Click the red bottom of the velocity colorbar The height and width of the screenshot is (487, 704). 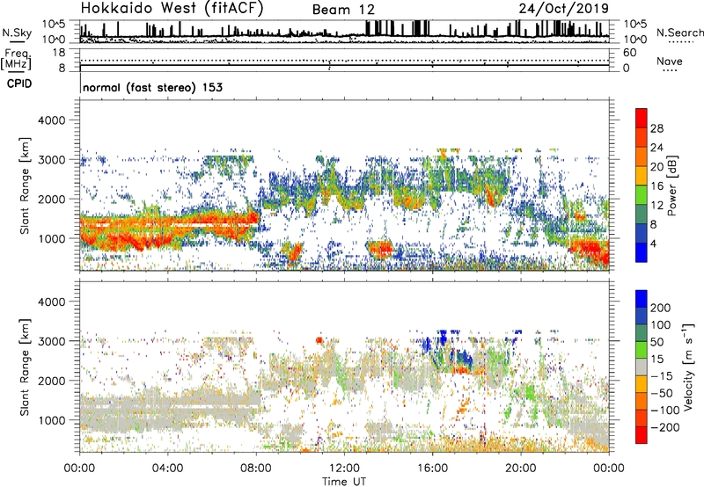pos(642,435)
